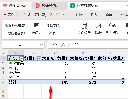Select column C header
This screenshot has width=128, height=99.
[55, 53]
